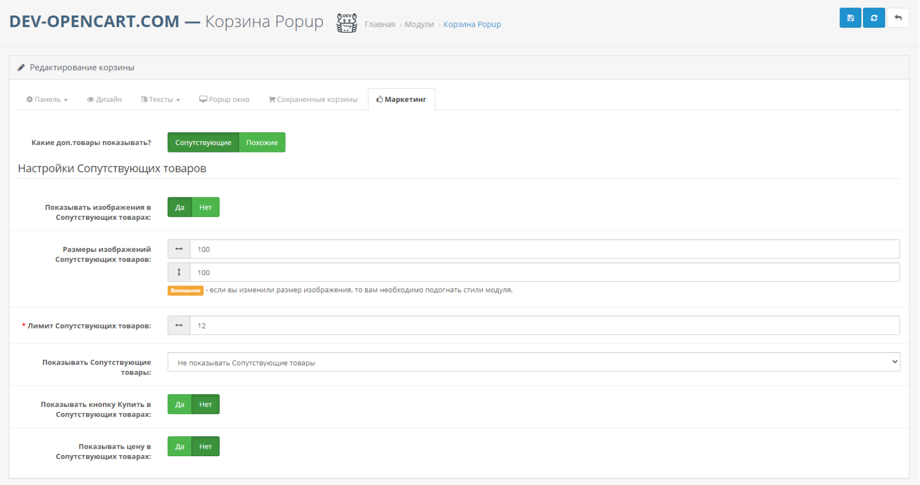Click the DEV crab logo icon

347,23
